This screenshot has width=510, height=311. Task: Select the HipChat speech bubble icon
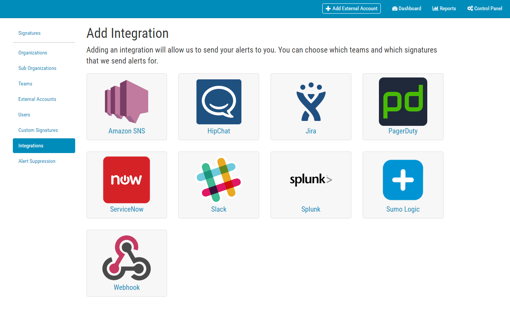pos(219,102)
